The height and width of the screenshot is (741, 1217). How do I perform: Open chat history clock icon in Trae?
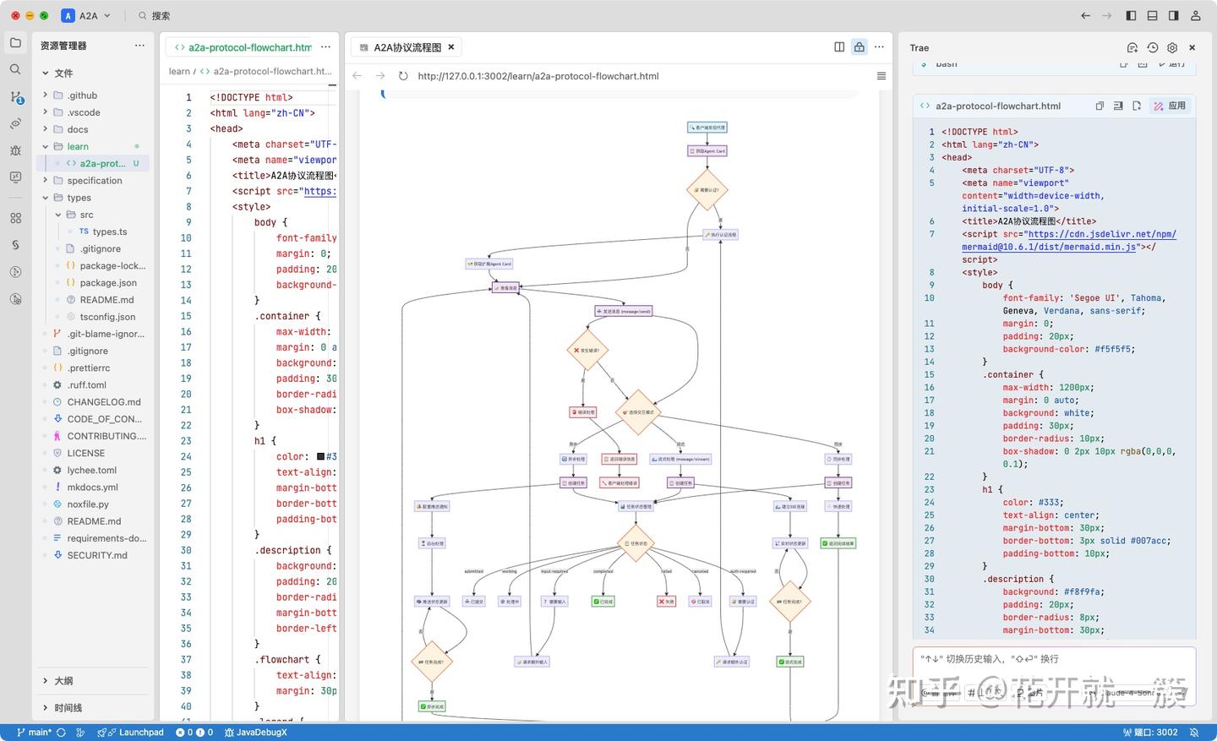tap(1153, 48)
